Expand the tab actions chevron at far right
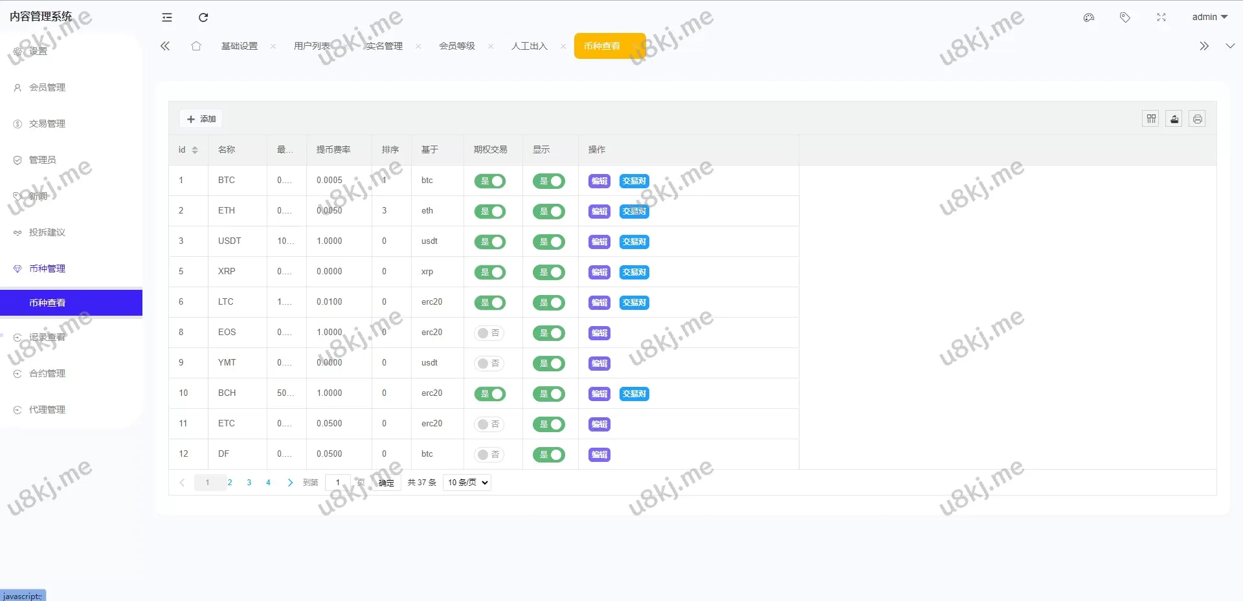 pos(1230,46)
